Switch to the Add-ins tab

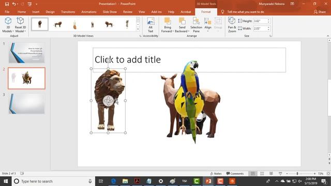pos(156,12)
